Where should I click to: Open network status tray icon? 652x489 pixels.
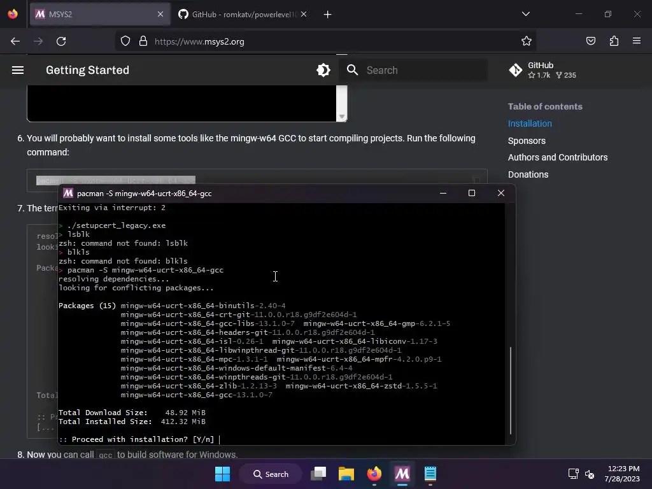click(x=574, y=474)
